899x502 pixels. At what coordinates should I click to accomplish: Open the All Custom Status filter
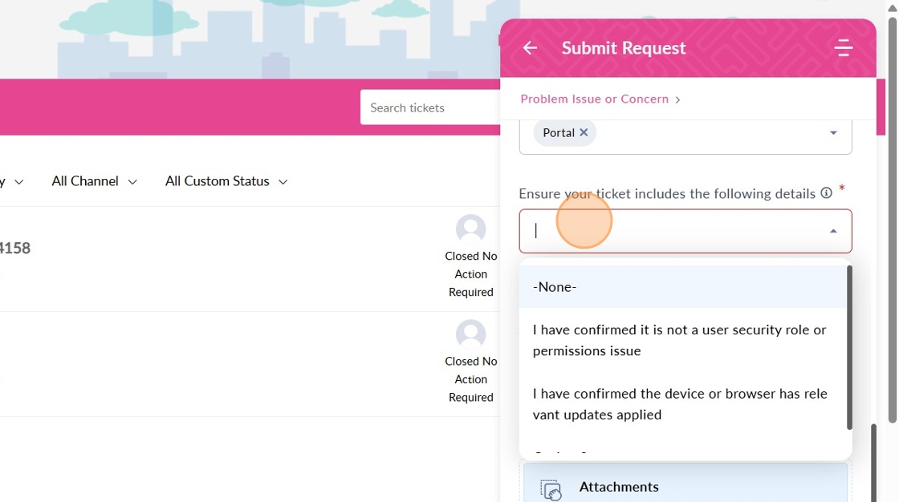(x=226, y=182)
